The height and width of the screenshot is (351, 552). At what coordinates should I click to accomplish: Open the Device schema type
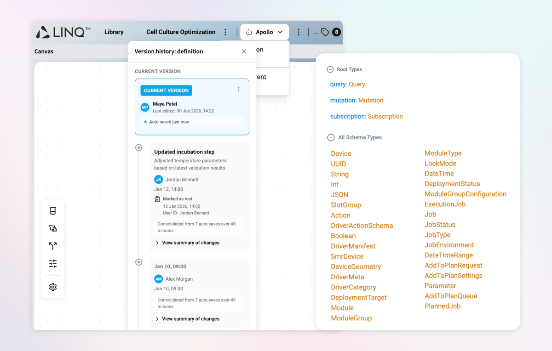point(341,153)
